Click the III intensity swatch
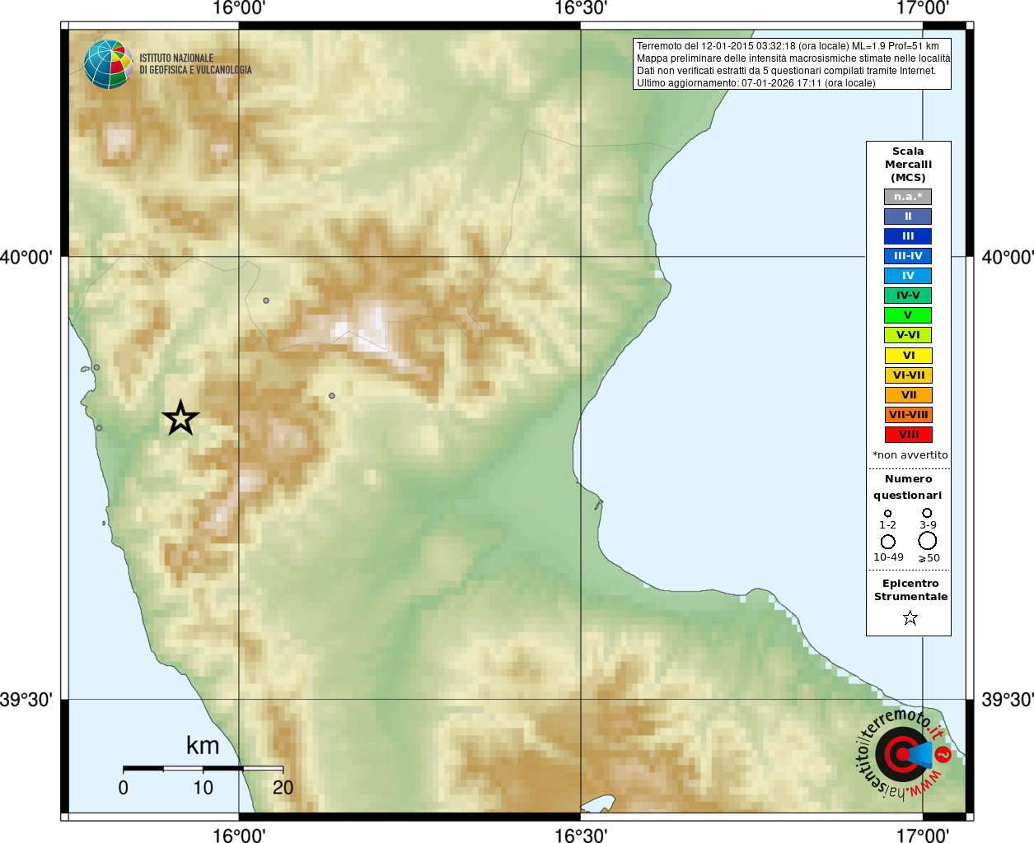 908,236
